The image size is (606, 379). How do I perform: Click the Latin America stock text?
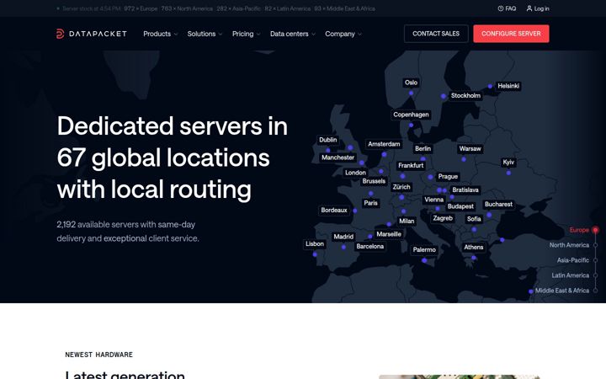288,8
